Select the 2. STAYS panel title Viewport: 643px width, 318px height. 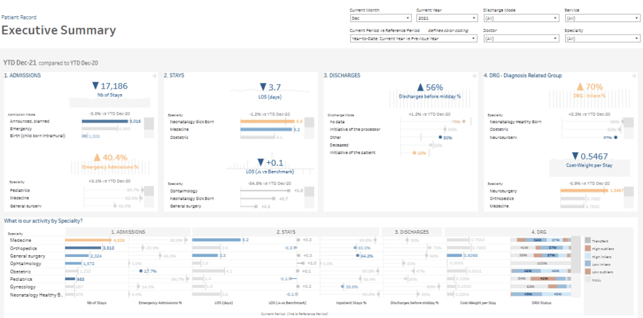175,75
